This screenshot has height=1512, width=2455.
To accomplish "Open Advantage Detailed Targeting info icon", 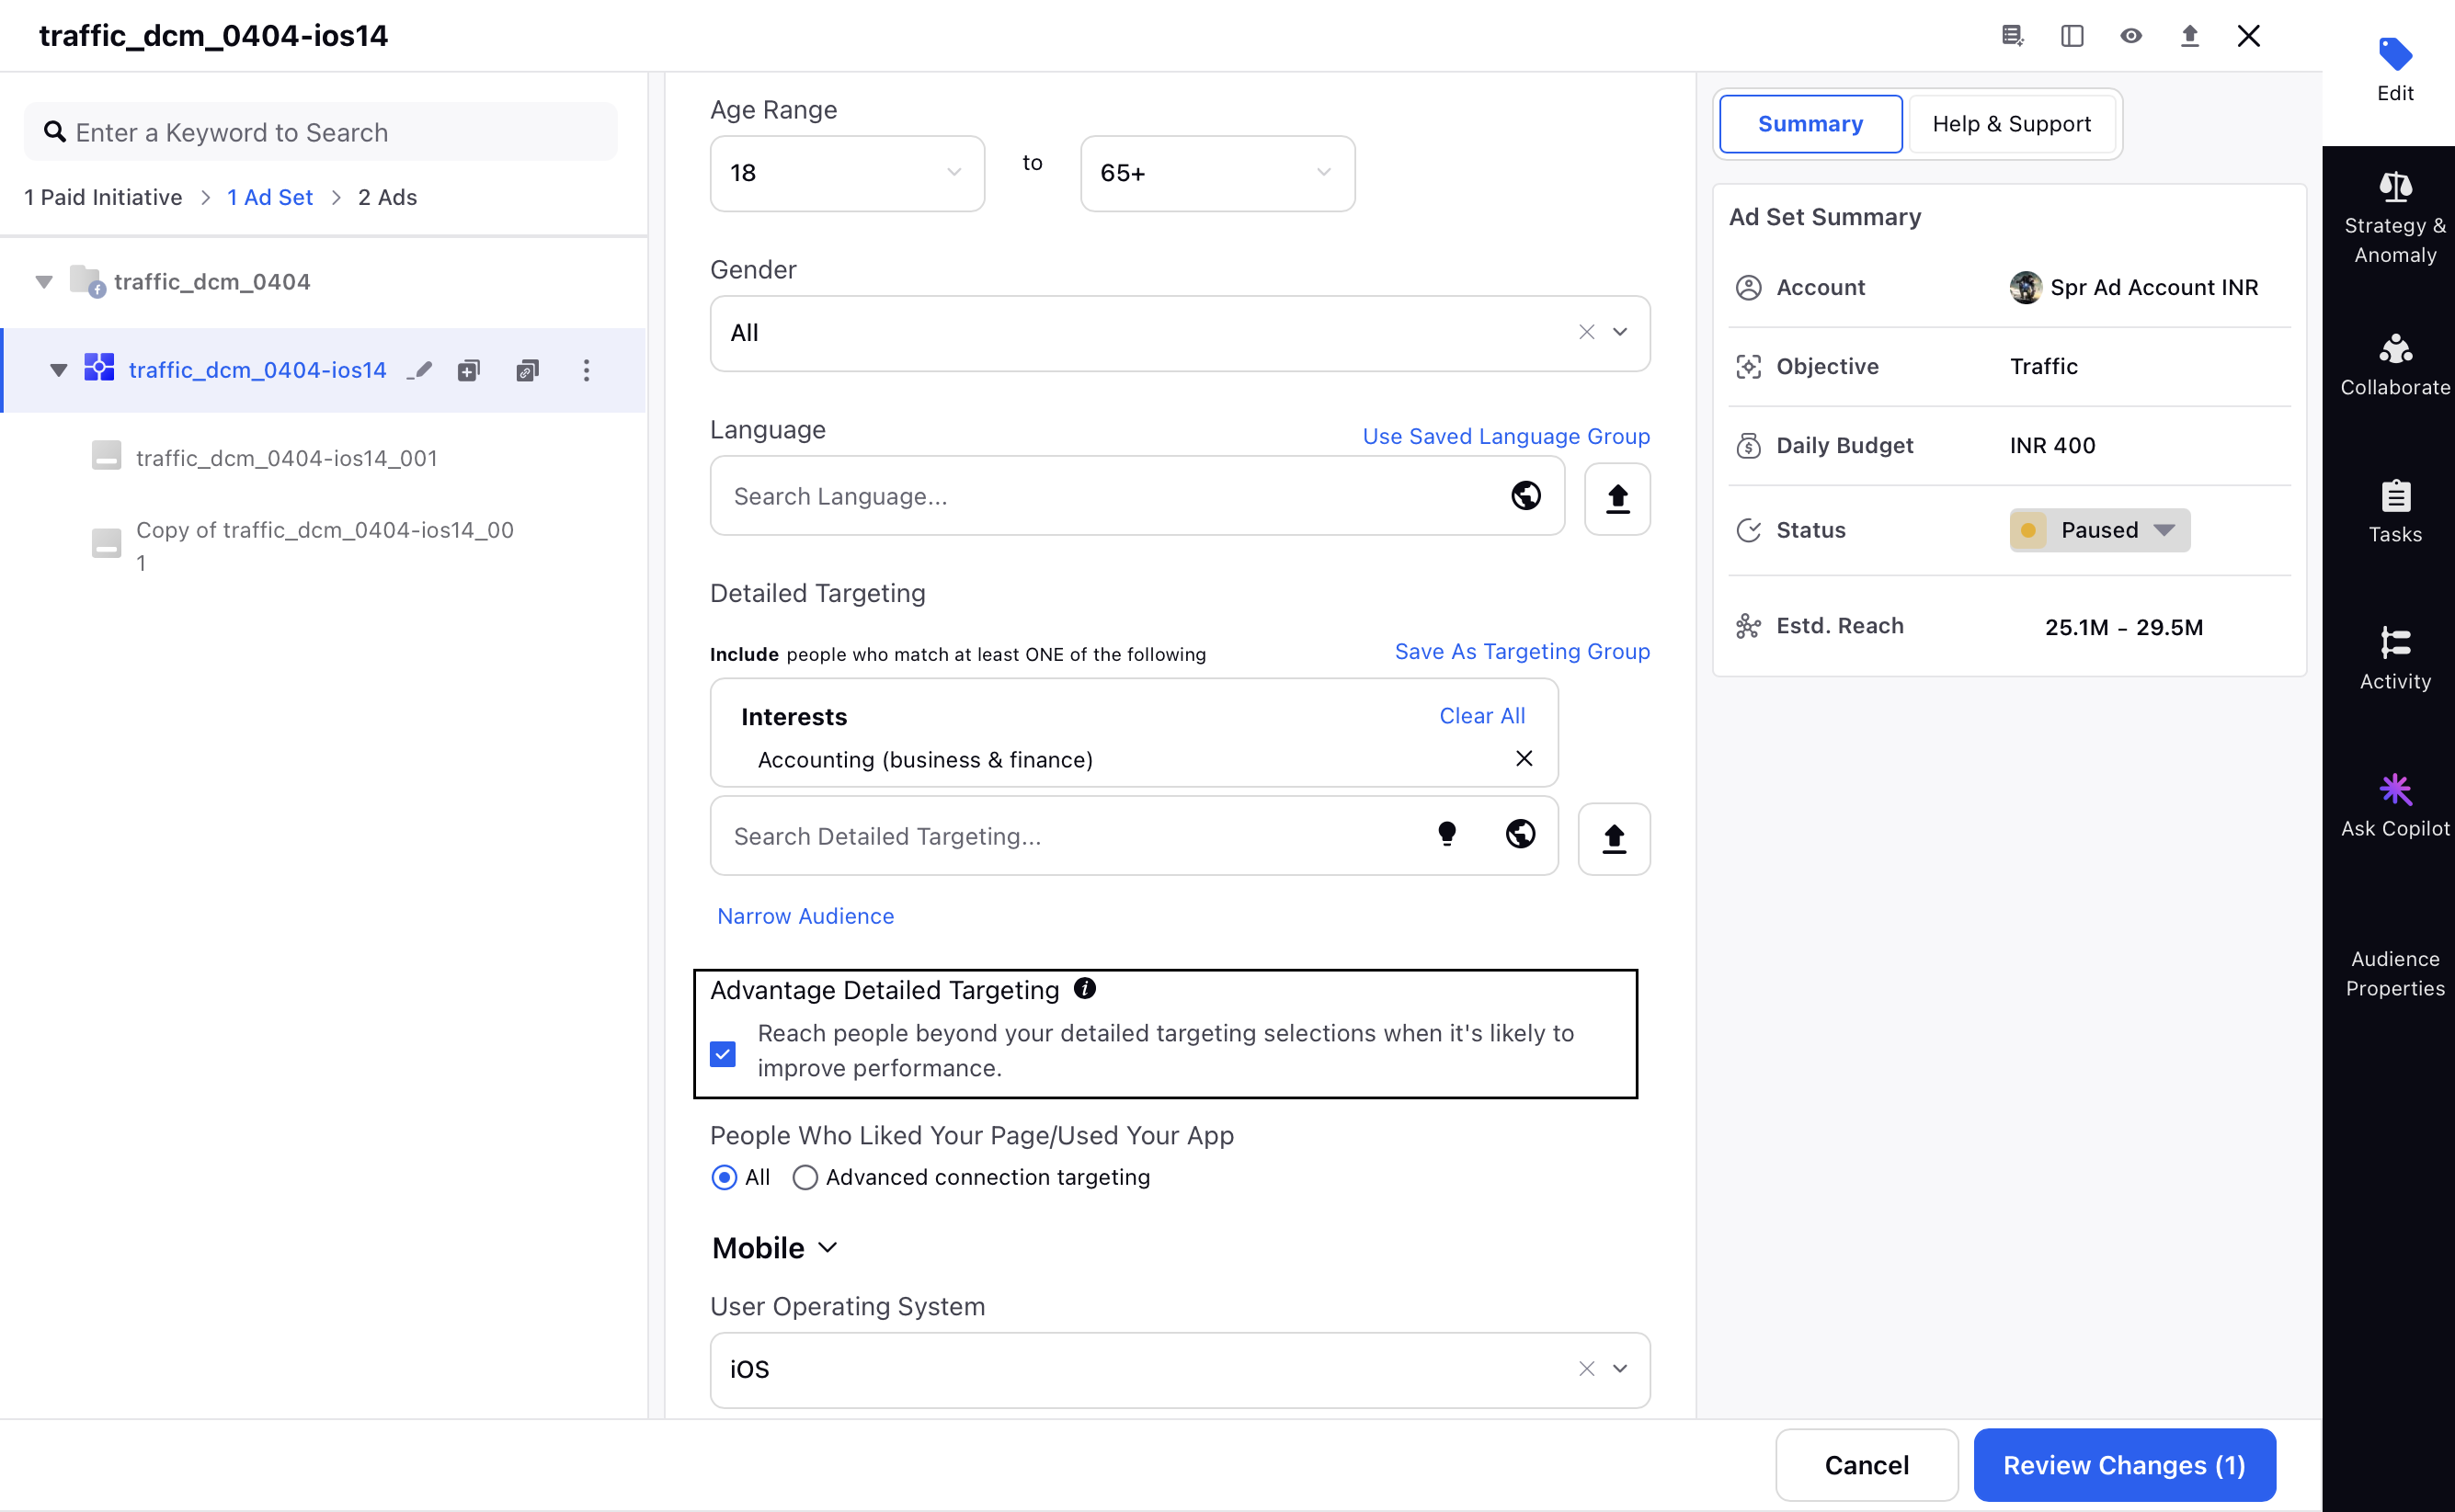I will 1084,989.
